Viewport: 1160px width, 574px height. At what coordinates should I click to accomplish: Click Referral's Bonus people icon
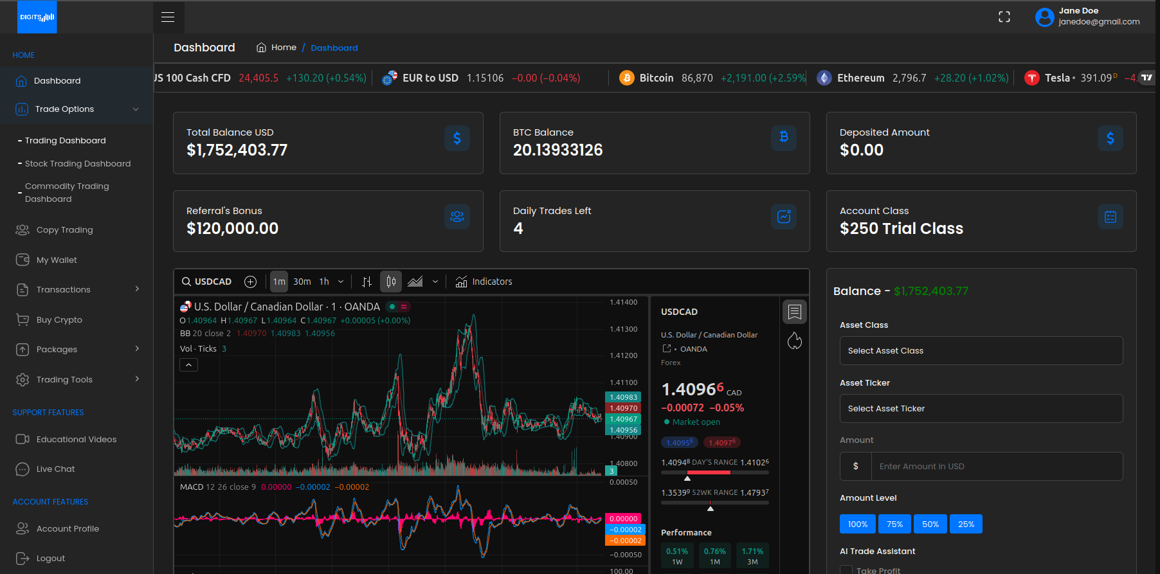457,217
